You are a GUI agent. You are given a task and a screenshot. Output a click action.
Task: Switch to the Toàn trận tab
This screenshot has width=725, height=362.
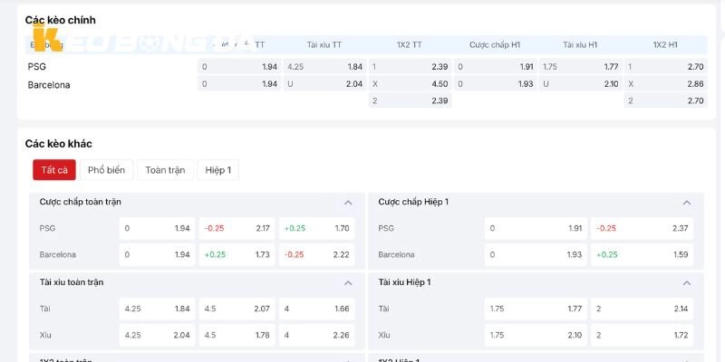click(165, 170)
